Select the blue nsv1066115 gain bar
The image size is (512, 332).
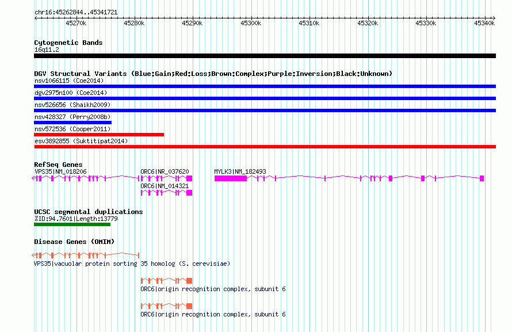pos(265,86)
